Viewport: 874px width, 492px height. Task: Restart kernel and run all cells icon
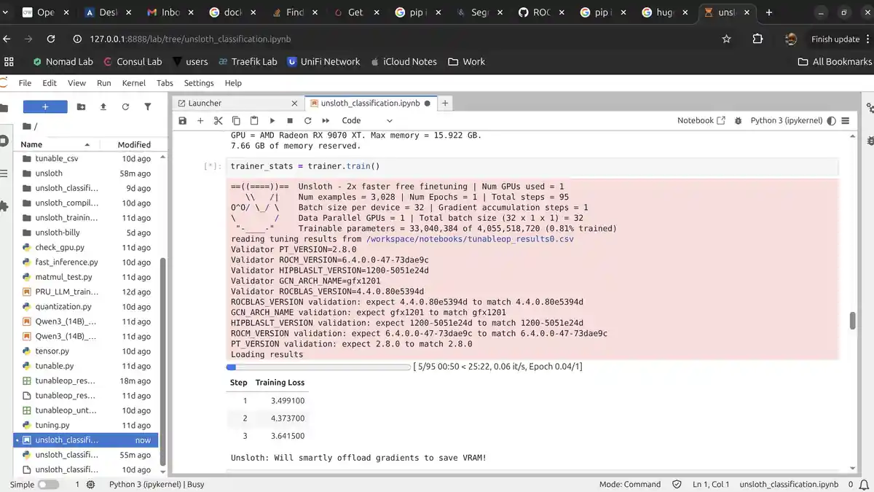point(326,120)
